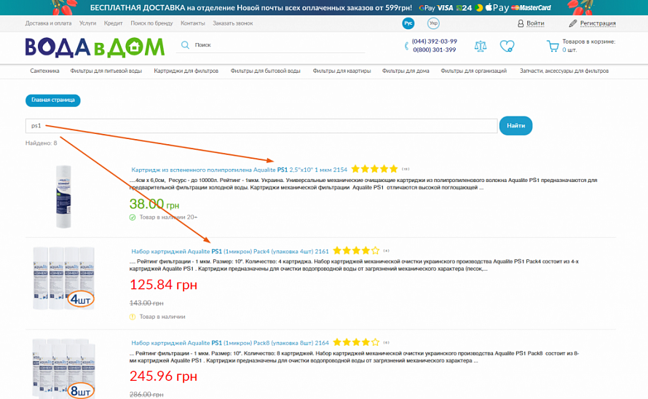
Task: Click the user icon beside Войти
Action: point(521,23)
